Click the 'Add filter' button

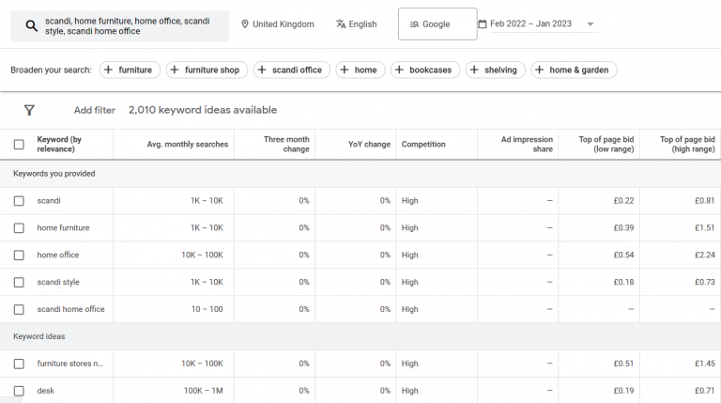click(94, 110)
